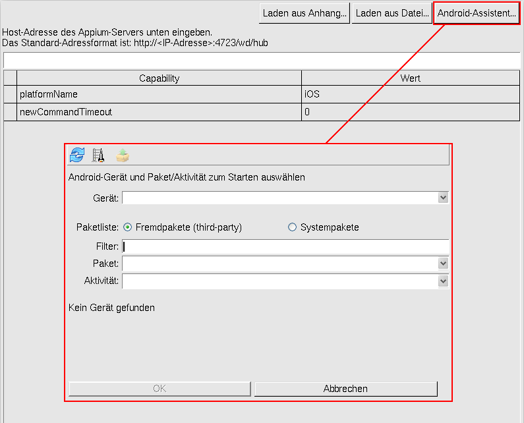Click the blue refresh devices icon
Screen dimensions: 524x423
(x=77, y=155)
